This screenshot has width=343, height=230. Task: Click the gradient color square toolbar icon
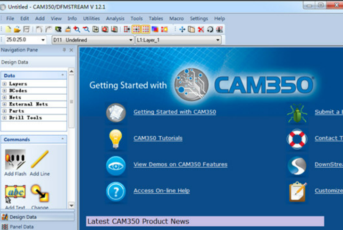point(155,29)
